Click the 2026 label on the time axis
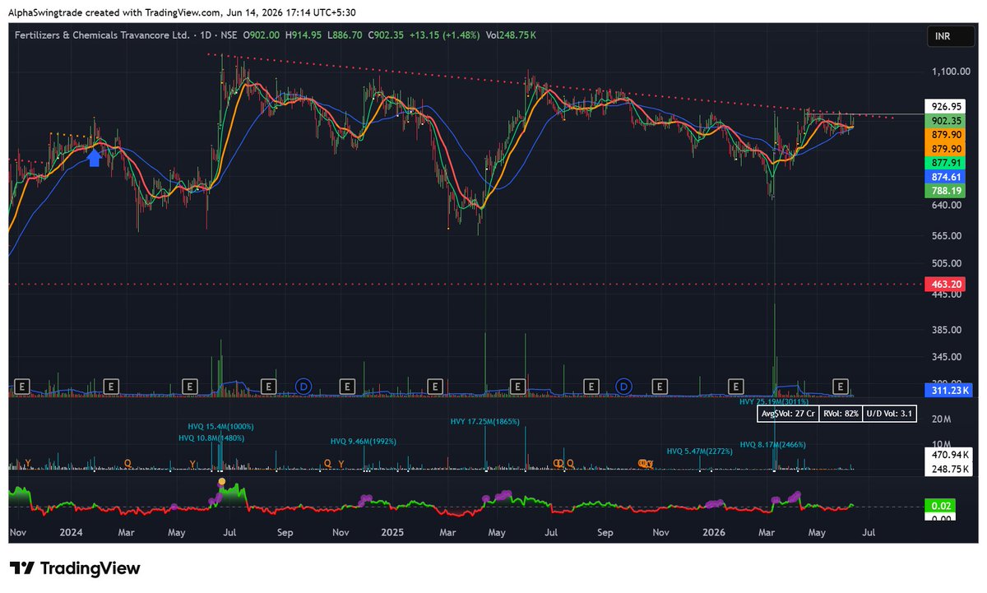Screen dimensions: 987x593 pos(713,533)
